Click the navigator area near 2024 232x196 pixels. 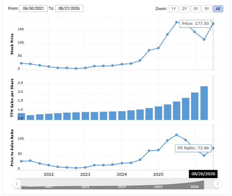tap(122, 187)
